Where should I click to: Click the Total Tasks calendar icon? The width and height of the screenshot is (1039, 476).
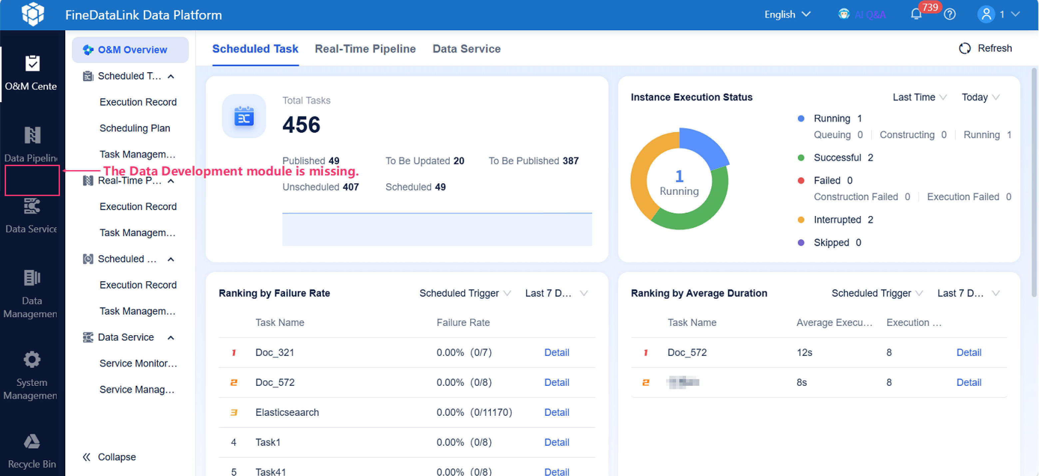tap(244, 116)
